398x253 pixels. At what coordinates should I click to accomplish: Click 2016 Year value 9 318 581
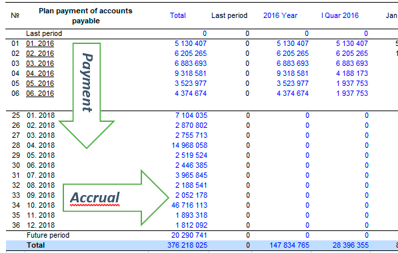(x=293, y=73)
